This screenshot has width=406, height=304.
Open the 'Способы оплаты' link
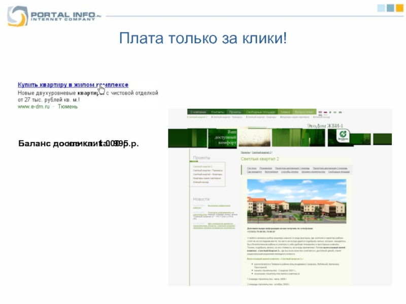point(290,172)
